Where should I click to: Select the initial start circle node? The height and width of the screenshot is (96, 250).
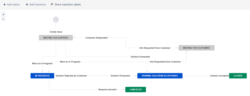pos(56,19)
